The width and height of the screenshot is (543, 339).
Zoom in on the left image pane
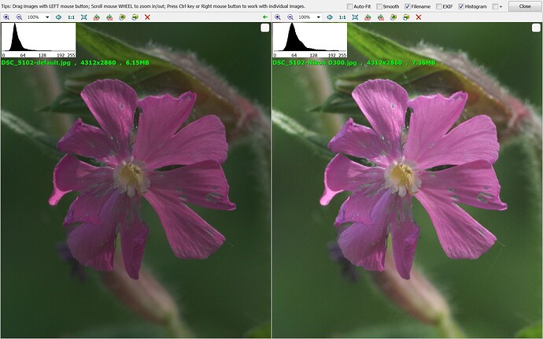[6, 17]
